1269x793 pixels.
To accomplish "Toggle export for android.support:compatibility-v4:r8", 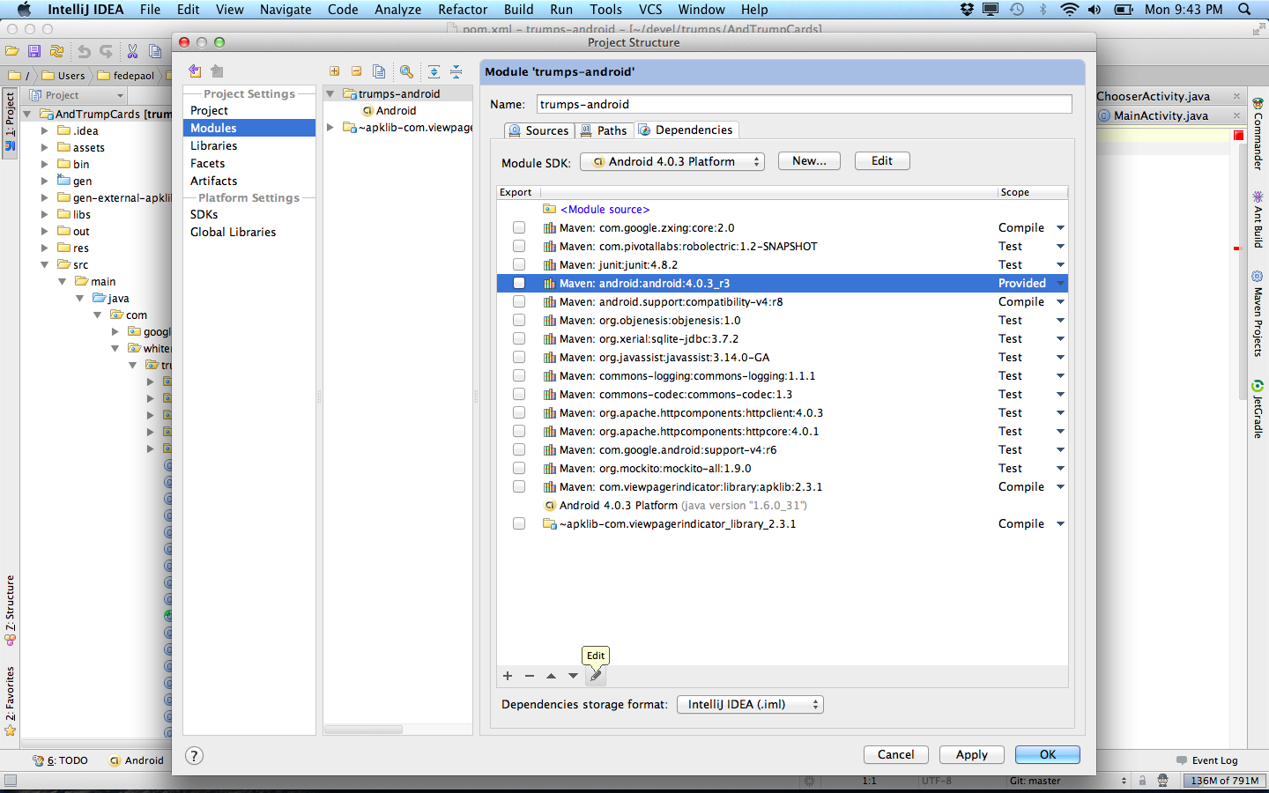I will point(519,301).
